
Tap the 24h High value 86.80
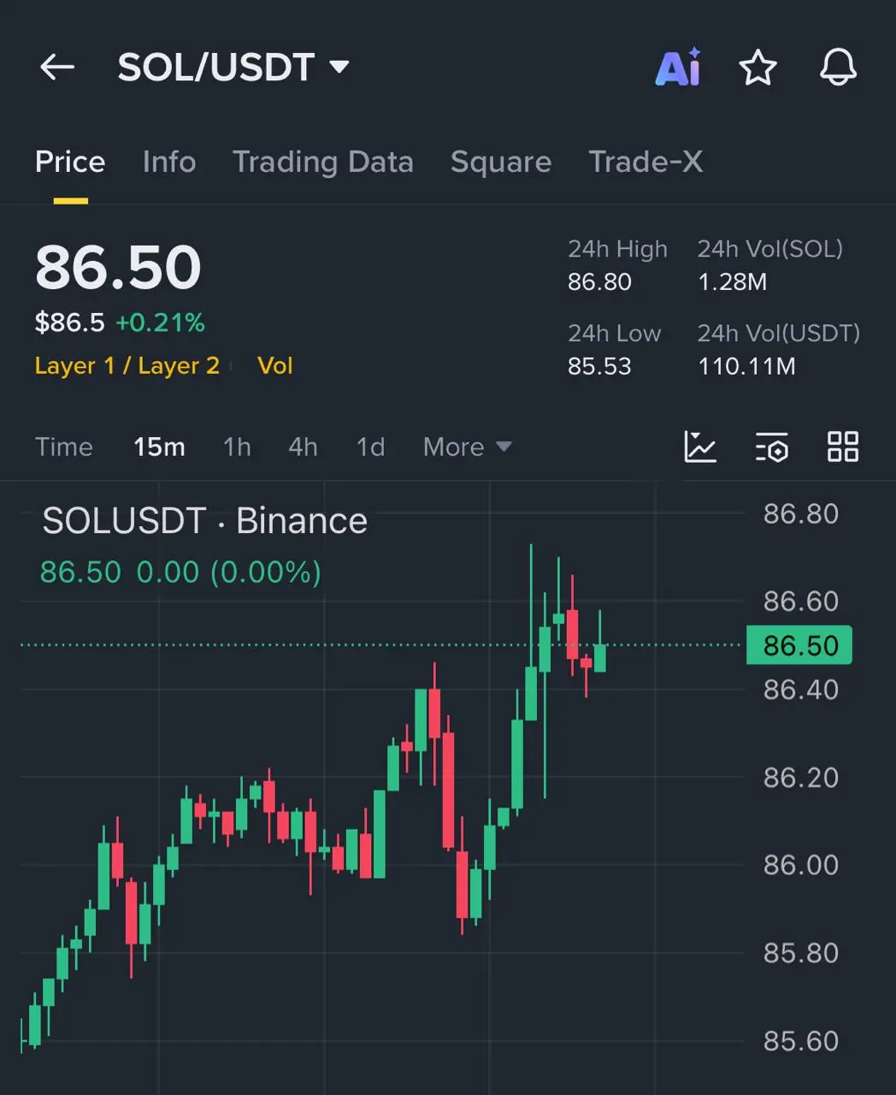coord(599,281)
